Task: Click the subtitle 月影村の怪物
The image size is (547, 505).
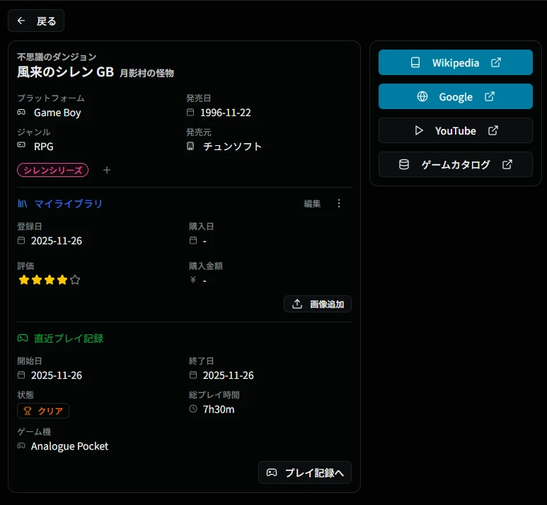Action: point(147,73)
